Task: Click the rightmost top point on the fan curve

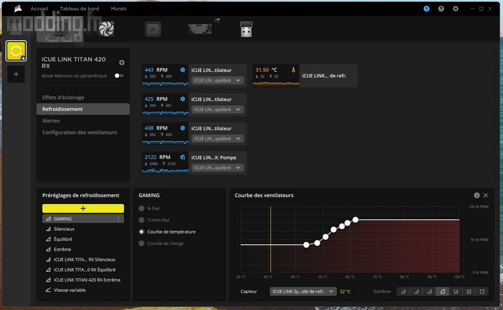Action: pyautogui.click(x=356, y=220)
